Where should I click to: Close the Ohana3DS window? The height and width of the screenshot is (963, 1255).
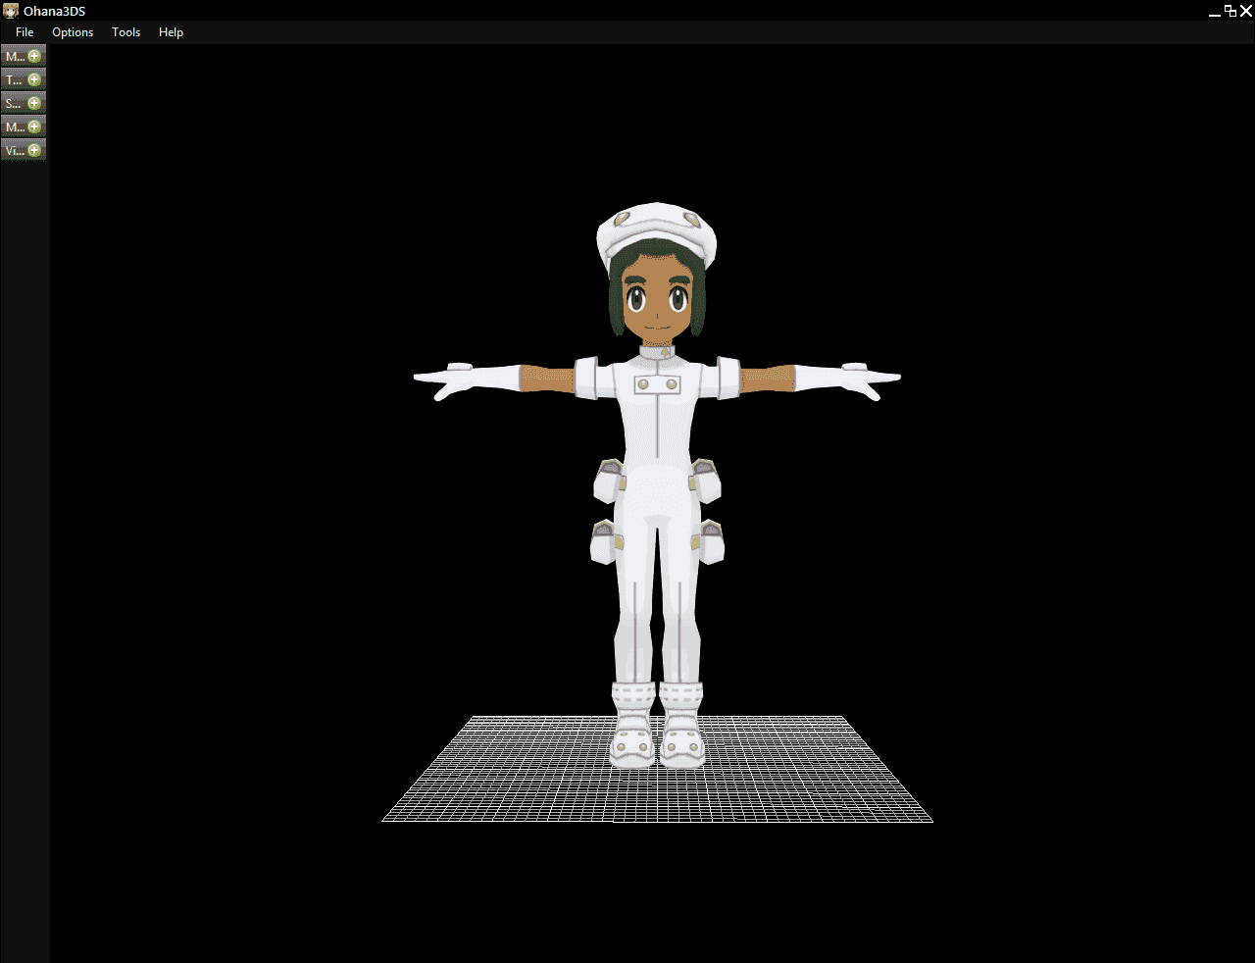[1246, 11]
